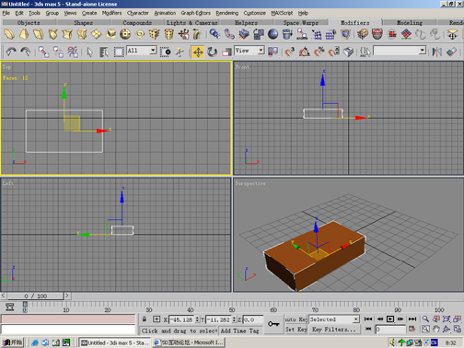The height and width of the screenshot is (348, 464).
Task: Open the selection filter All dropdown
Action: tap(153, 50)
